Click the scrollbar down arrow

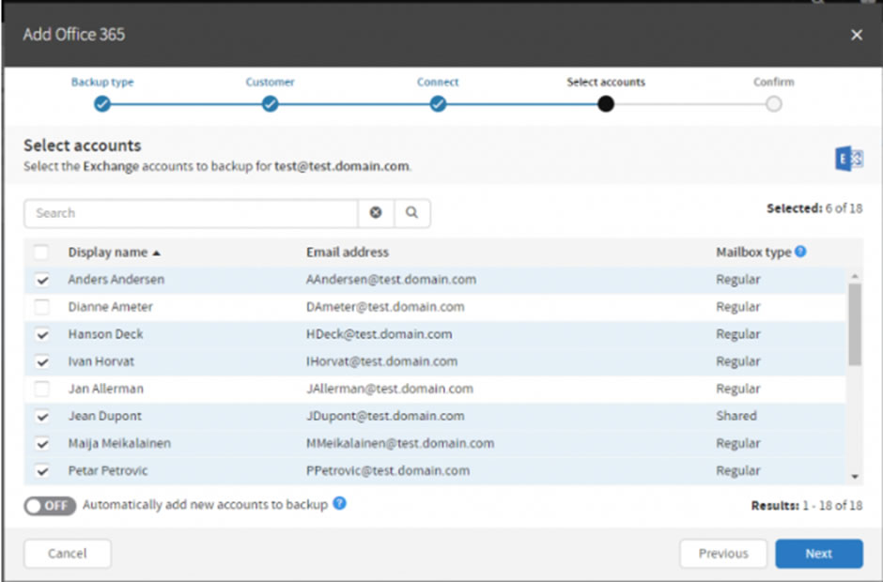(855, 476)
